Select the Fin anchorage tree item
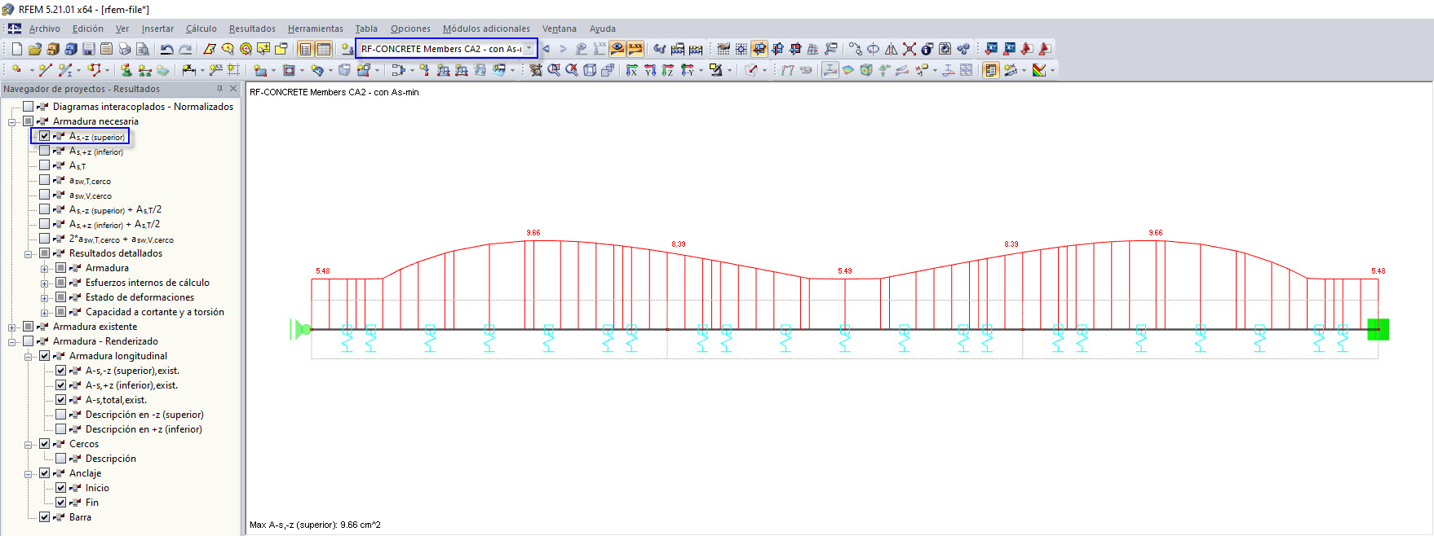1434x536 pixels. coord(92,503)
